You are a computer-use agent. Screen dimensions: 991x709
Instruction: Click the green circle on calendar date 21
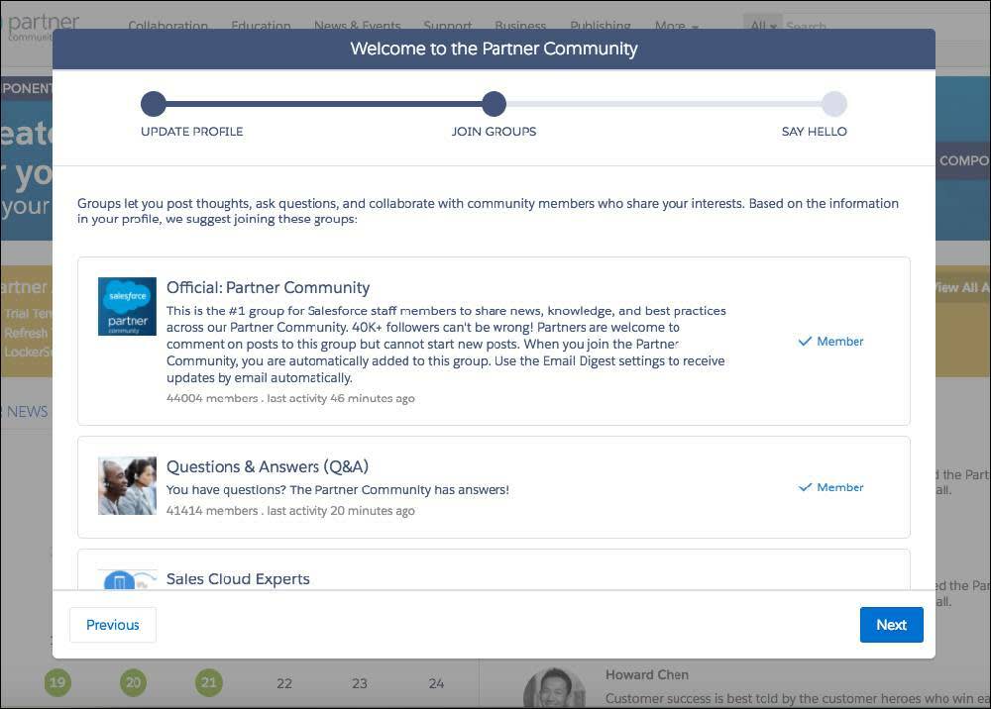[x=209, y=683]
